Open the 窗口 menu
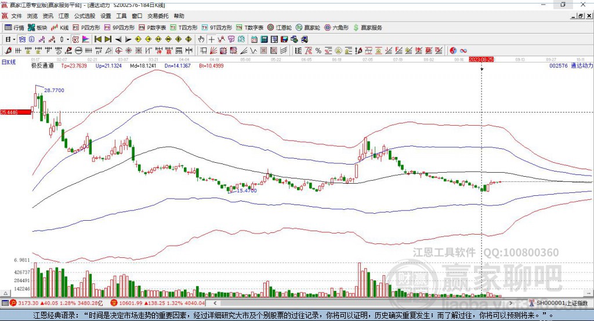This screenshot has height=321, width=594. tap(137, 16)
